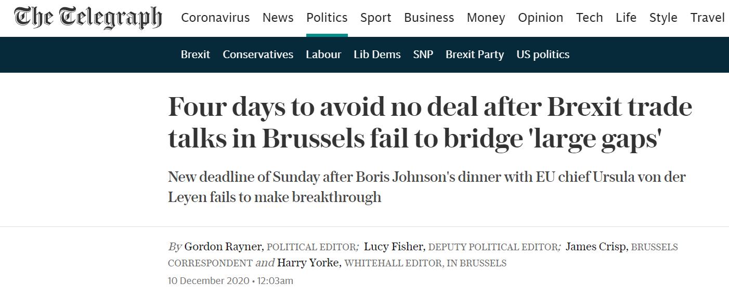Click The Telegraph logo
Viewport: 729px width, 296px height.
coord(88,18)
